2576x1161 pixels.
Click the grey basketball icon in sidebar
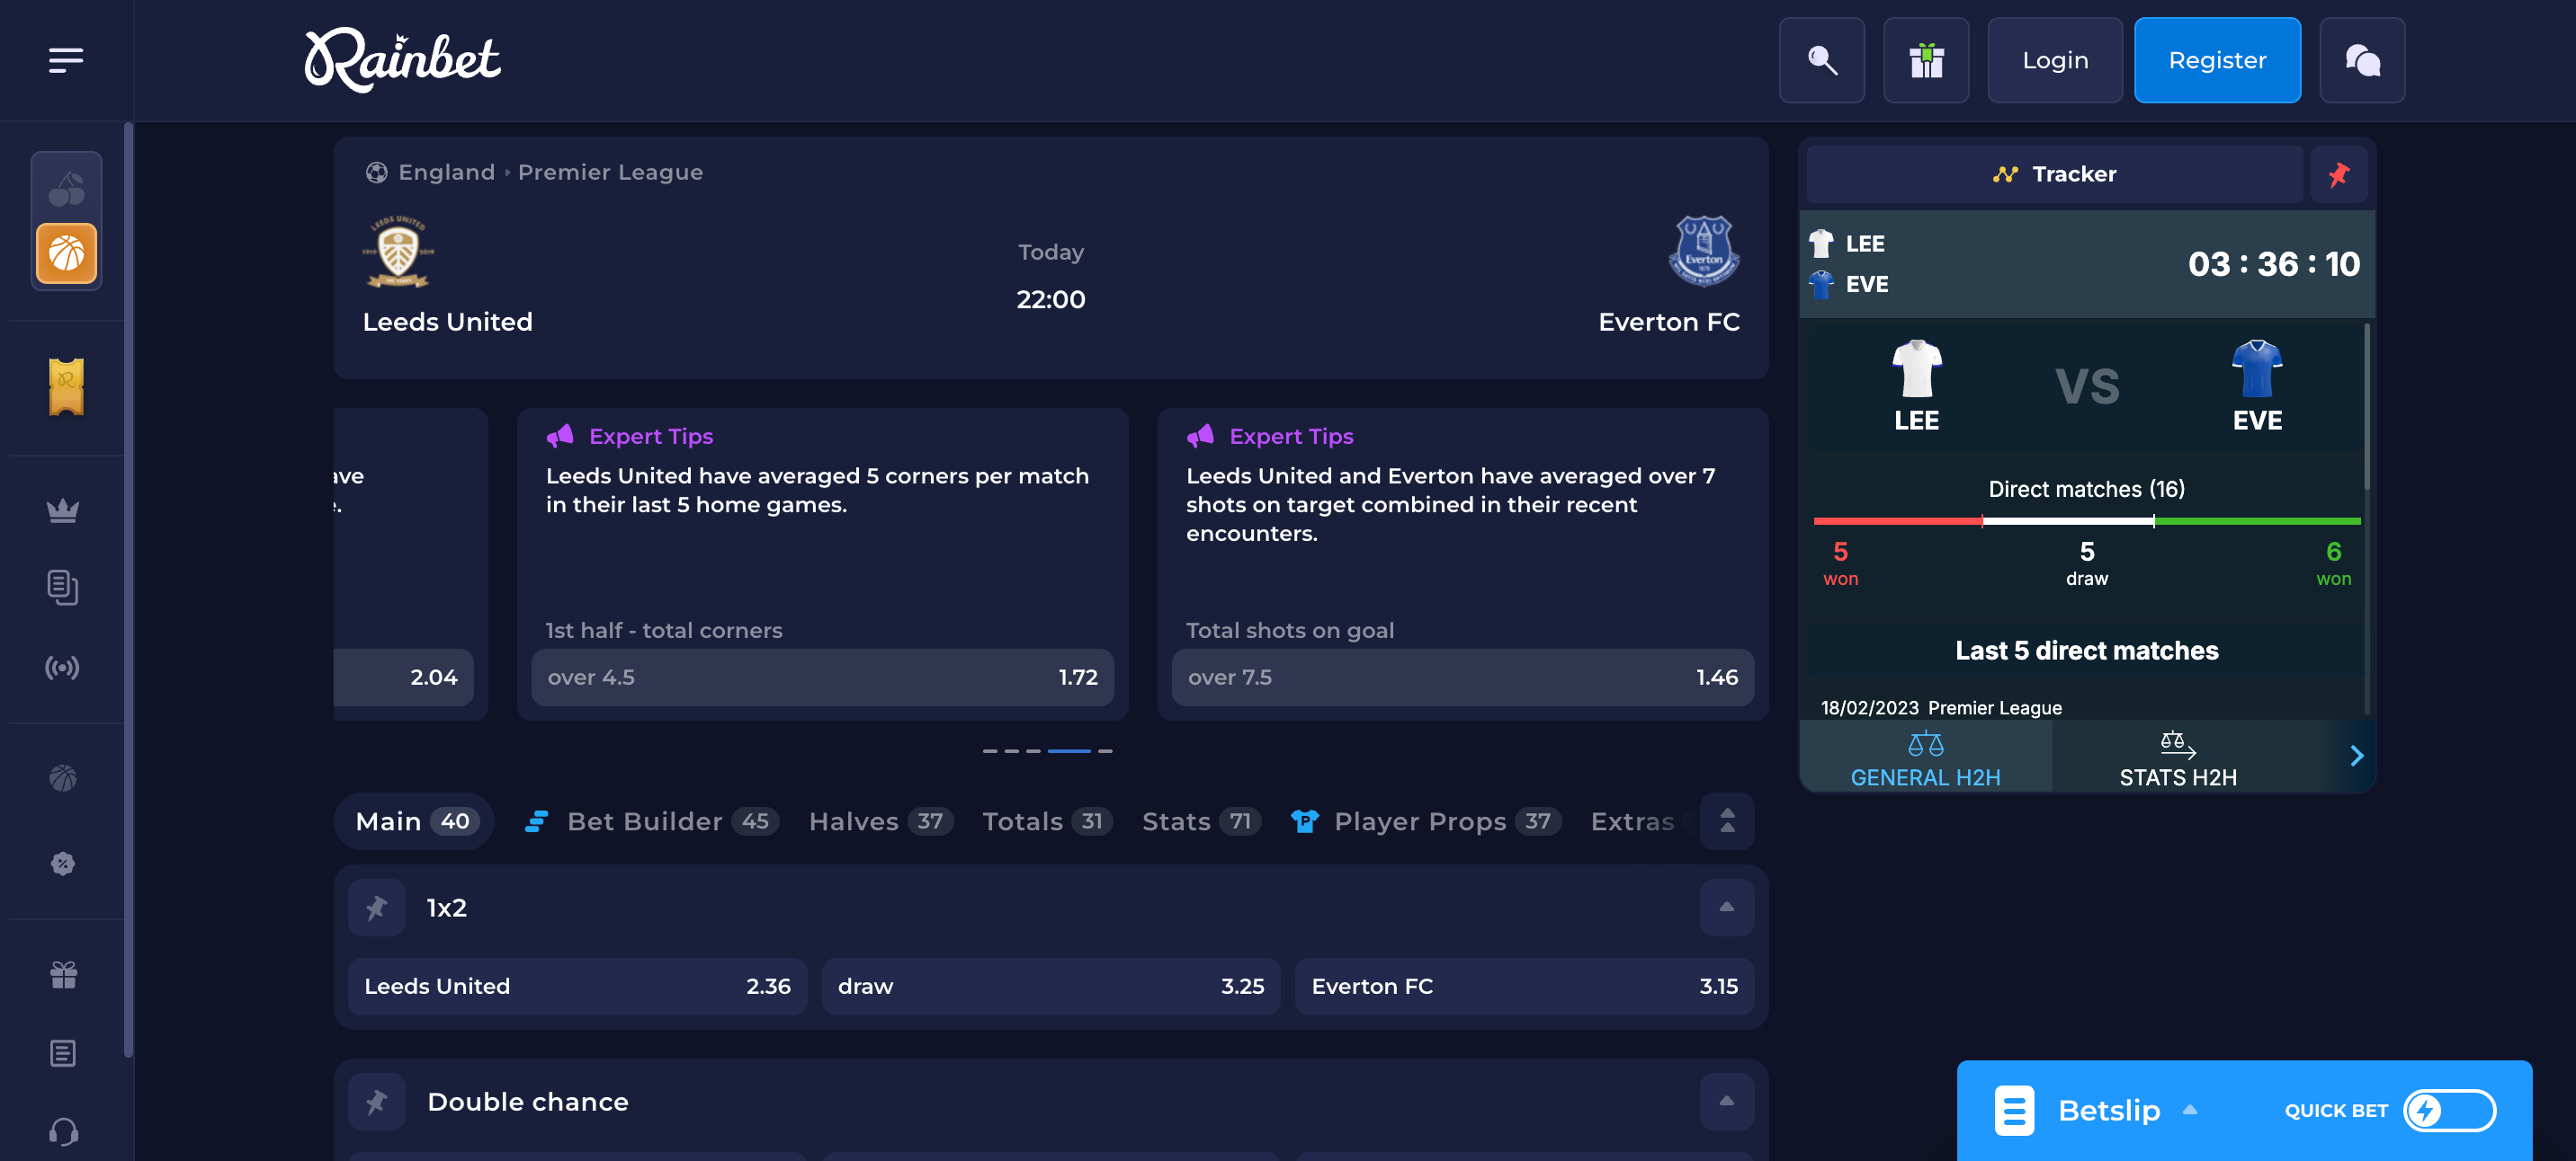63,777
